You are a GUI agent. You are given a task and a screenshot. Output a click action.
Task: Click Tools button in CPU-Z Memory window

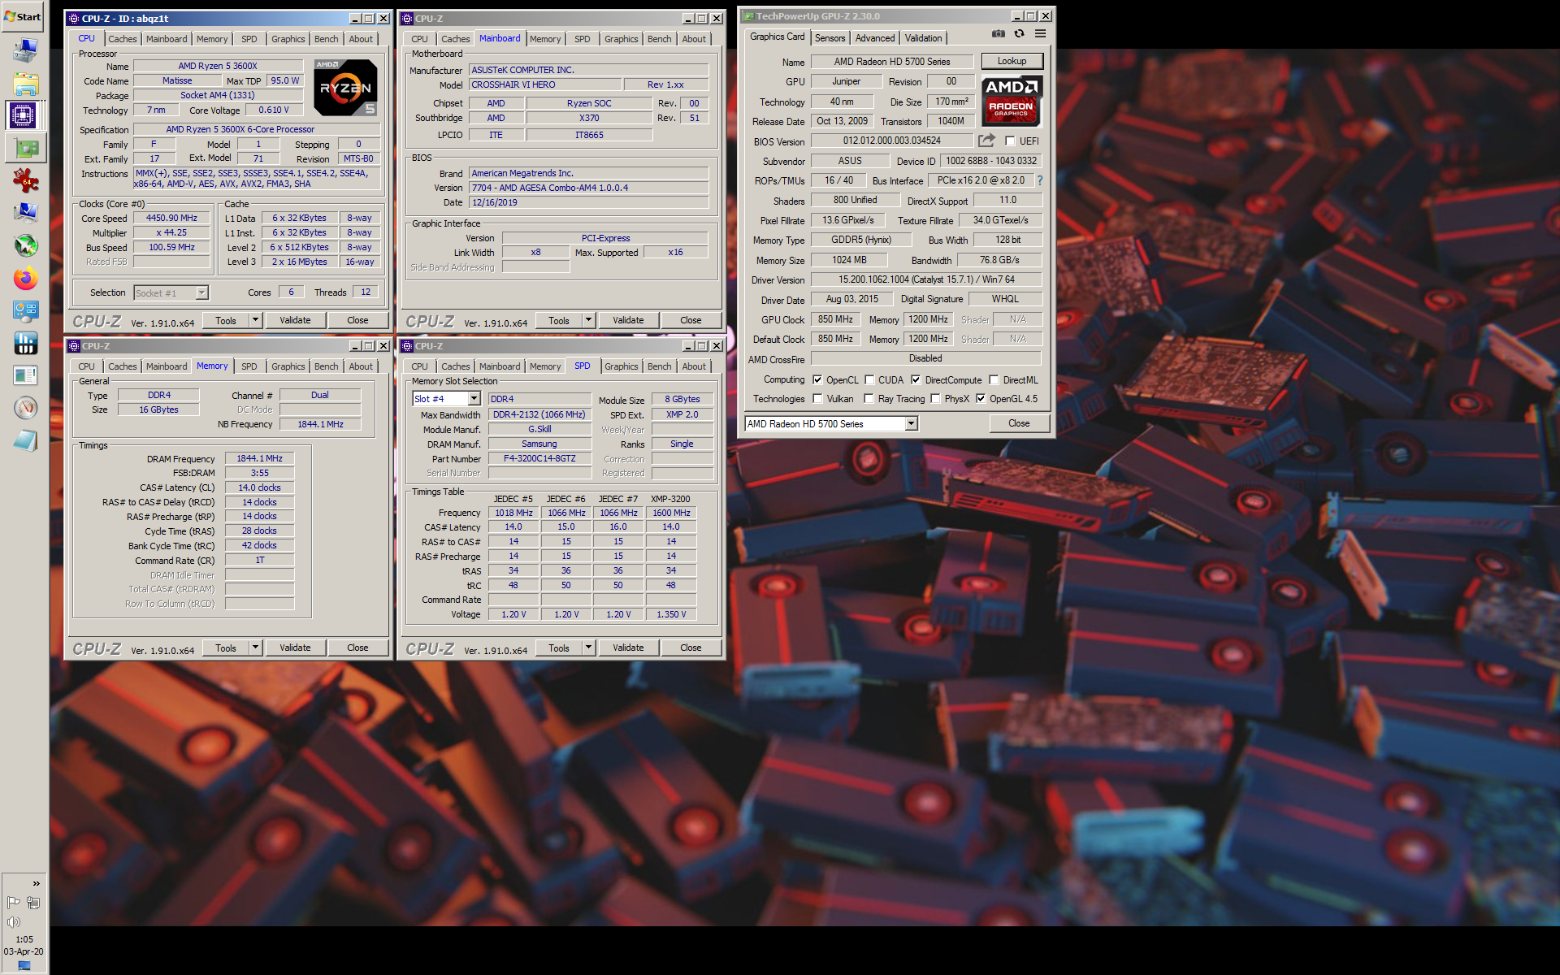[x=226, y=648]
